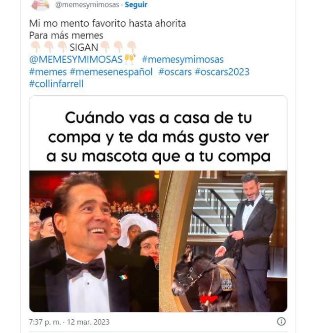Click the word SIGAN in the tweet

[84, 47]
